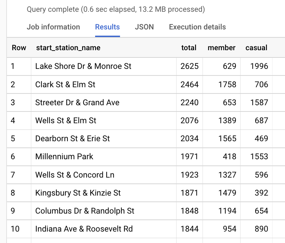Click the Row column header
Viewport: 285px width, 243px height.
pyautogui.click(x=19, y=48)
